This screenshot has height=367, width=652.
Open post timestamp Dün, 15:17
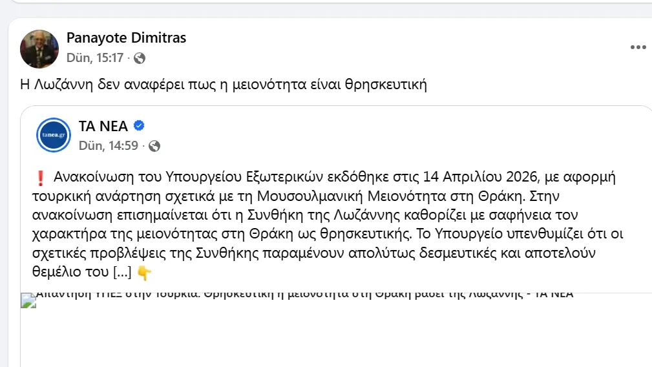pos(94,58)
